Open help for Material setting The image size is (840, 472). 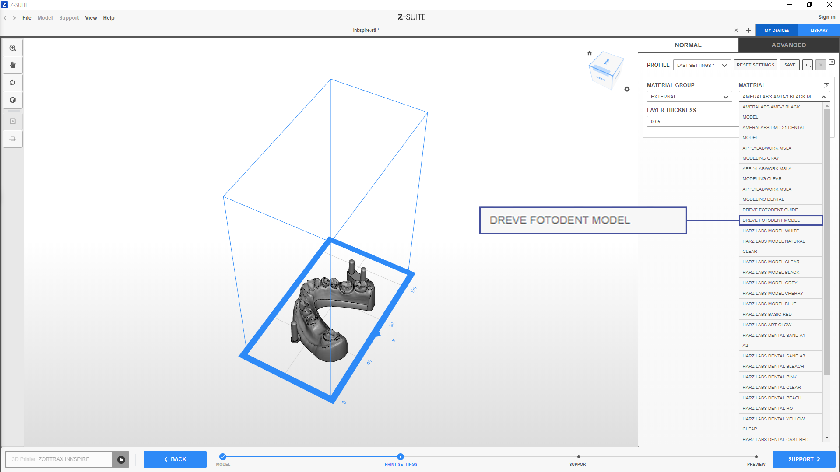pyautogui.click(x=826, y=86)
